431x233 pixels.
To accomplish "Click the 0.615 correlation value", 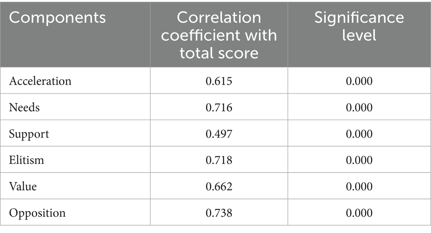I will [219, 81].
